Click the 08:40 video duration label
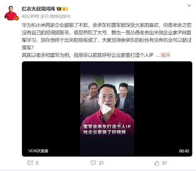The width and height of the screenshot is (196, 171). tap(184, 151)
